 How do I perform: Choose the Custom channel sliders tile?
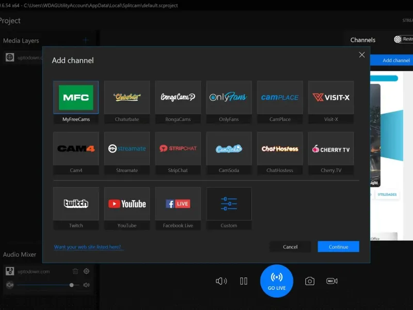[x=229, y=208]
